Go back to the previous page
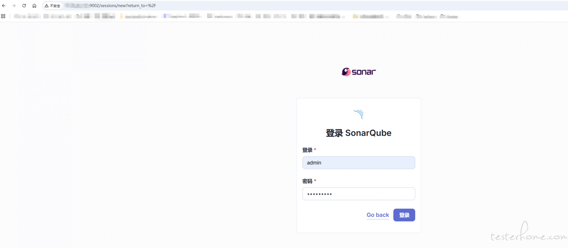Image resolution: width=568 pixels, height=248 pixels. 4,6
